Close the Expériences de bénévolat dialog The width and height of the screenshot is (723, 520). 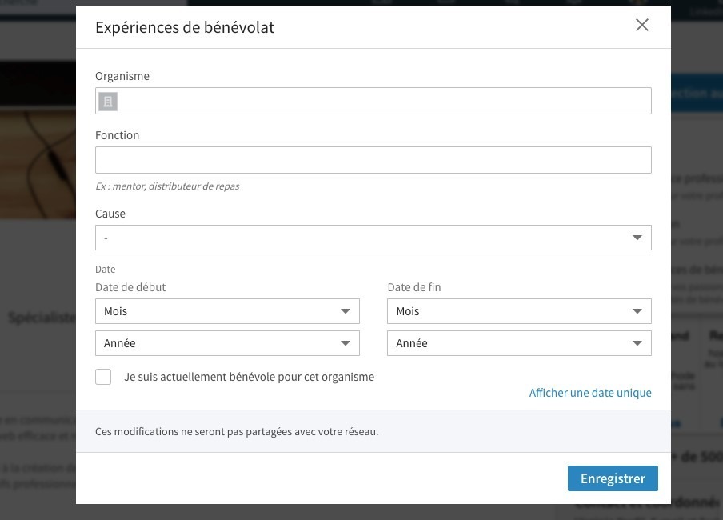point(641,26)
